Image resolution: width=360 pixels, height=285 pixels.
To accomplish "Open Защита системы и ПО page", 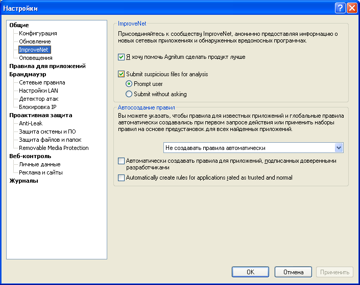I will tap(47, 131).
